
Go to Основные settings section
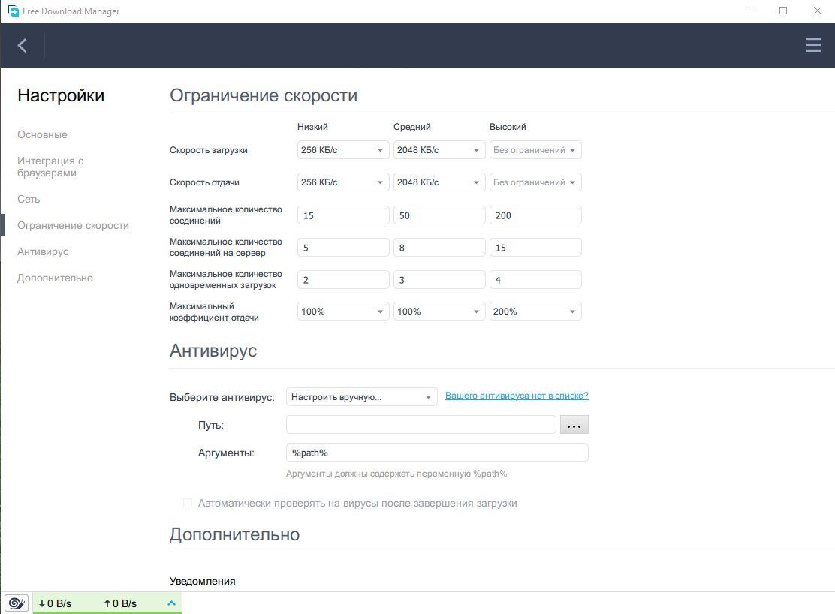[42, 135]
